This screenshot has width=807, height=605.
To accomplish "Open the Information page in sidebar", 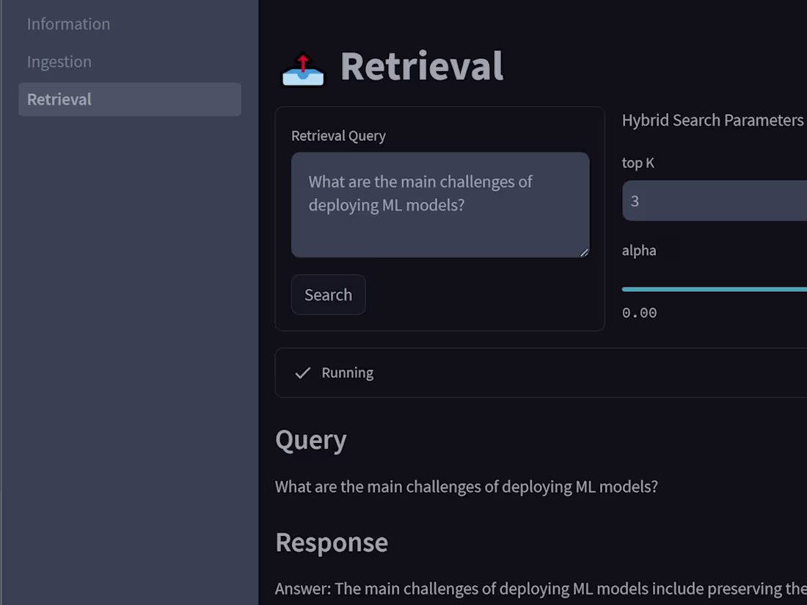I will [68, 23].
